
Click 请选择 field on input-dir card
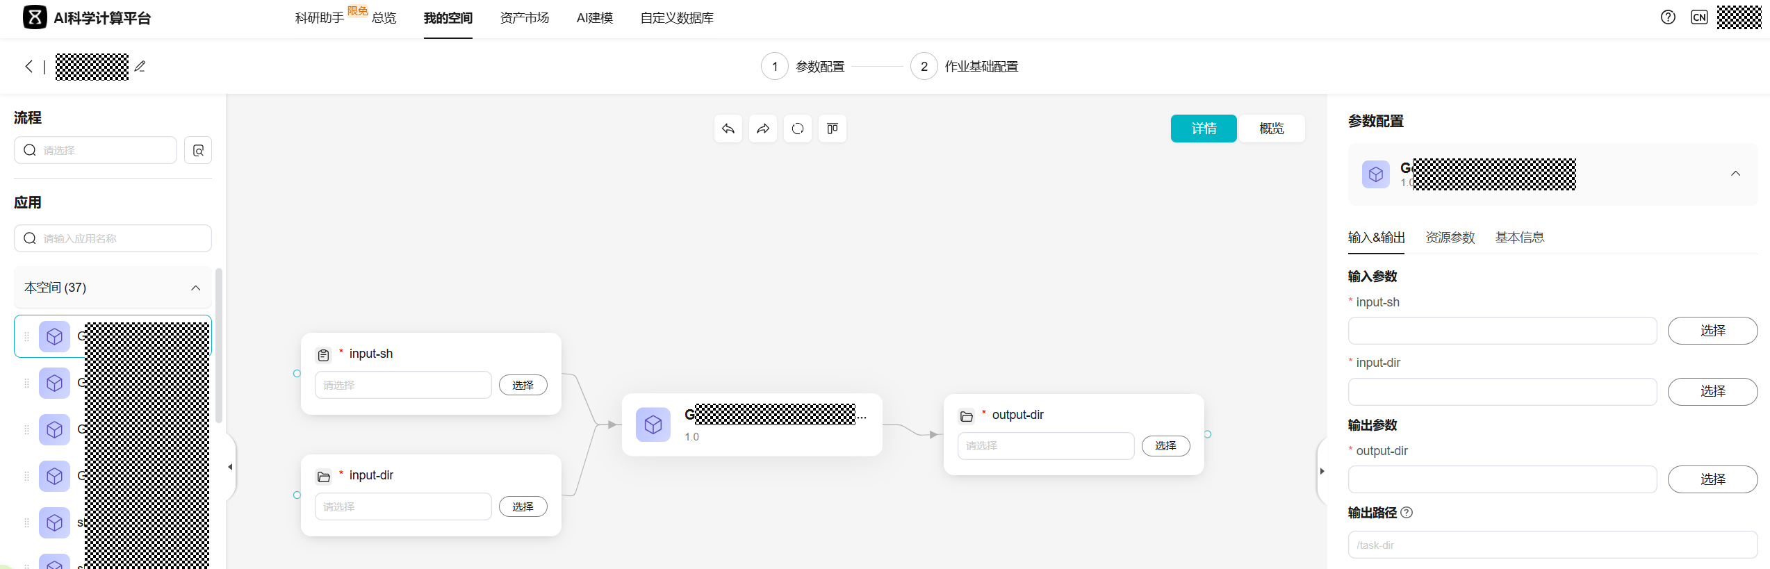coord(403,506)
